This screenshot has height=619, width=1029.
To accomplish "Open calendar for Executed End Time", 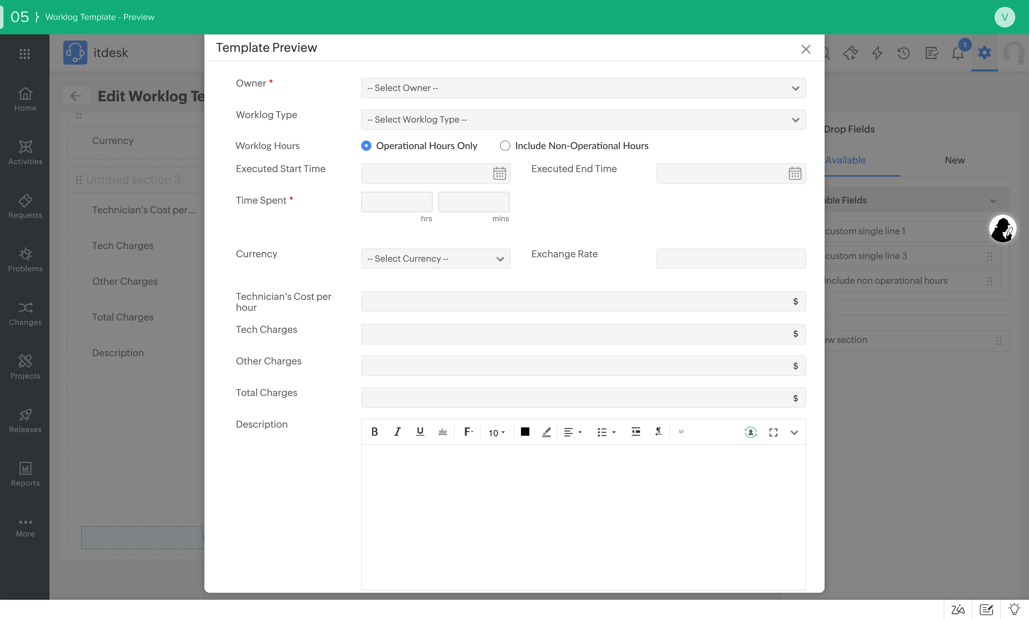I will [795, 173].
